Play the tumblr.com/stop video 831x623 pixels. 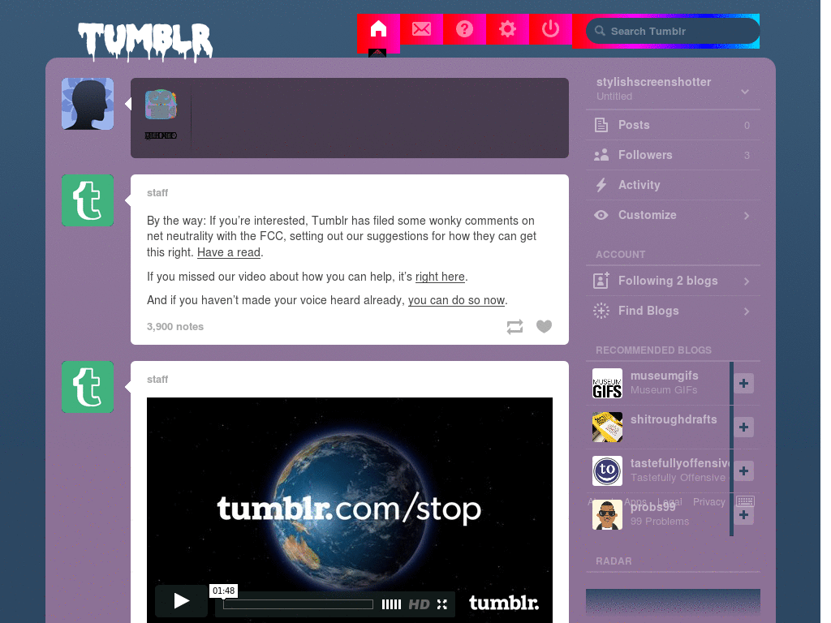click(x=181, y=601)
